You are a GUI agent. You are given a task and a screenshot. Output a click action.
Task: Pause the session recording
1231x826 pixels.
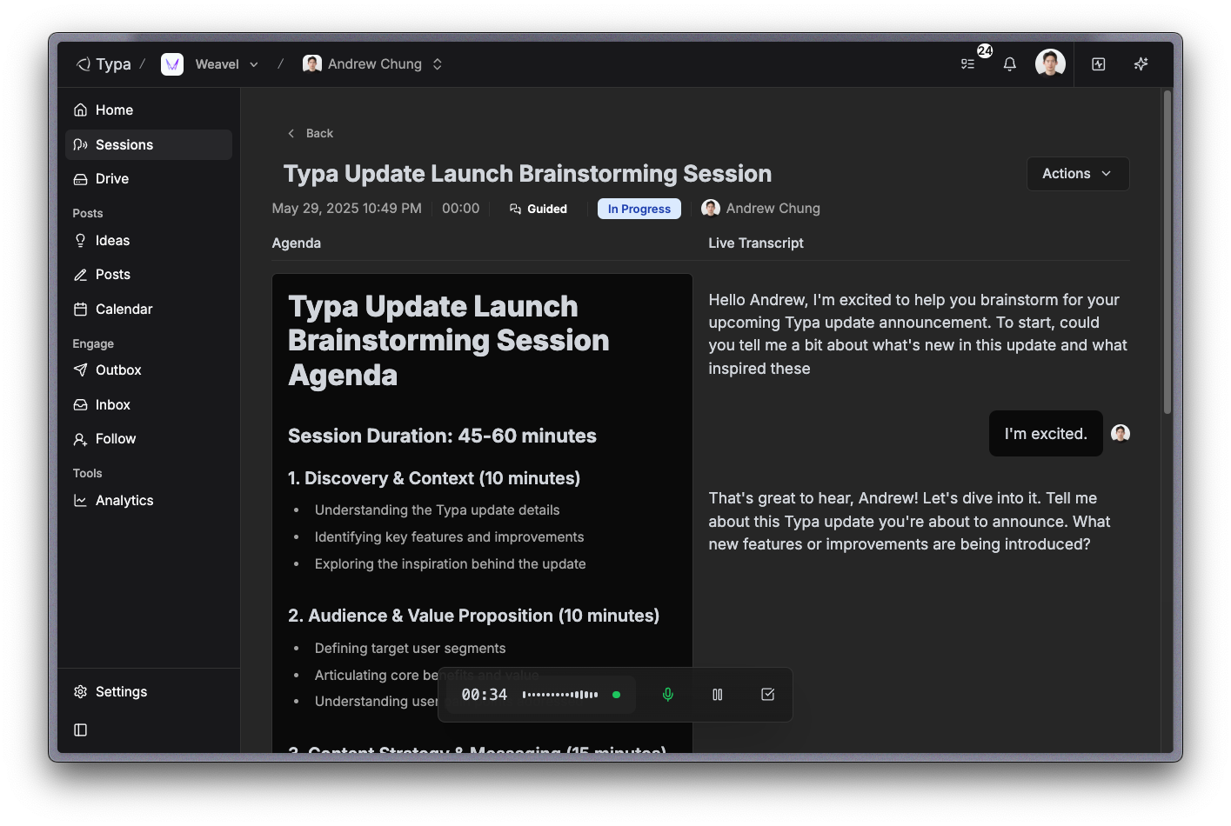(718, 695)
